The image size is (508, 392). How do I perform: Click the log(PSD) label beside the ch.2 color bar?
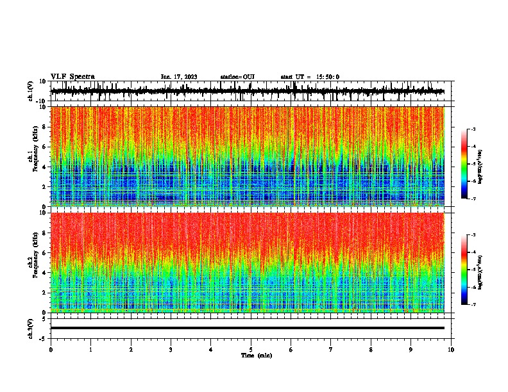480,272
